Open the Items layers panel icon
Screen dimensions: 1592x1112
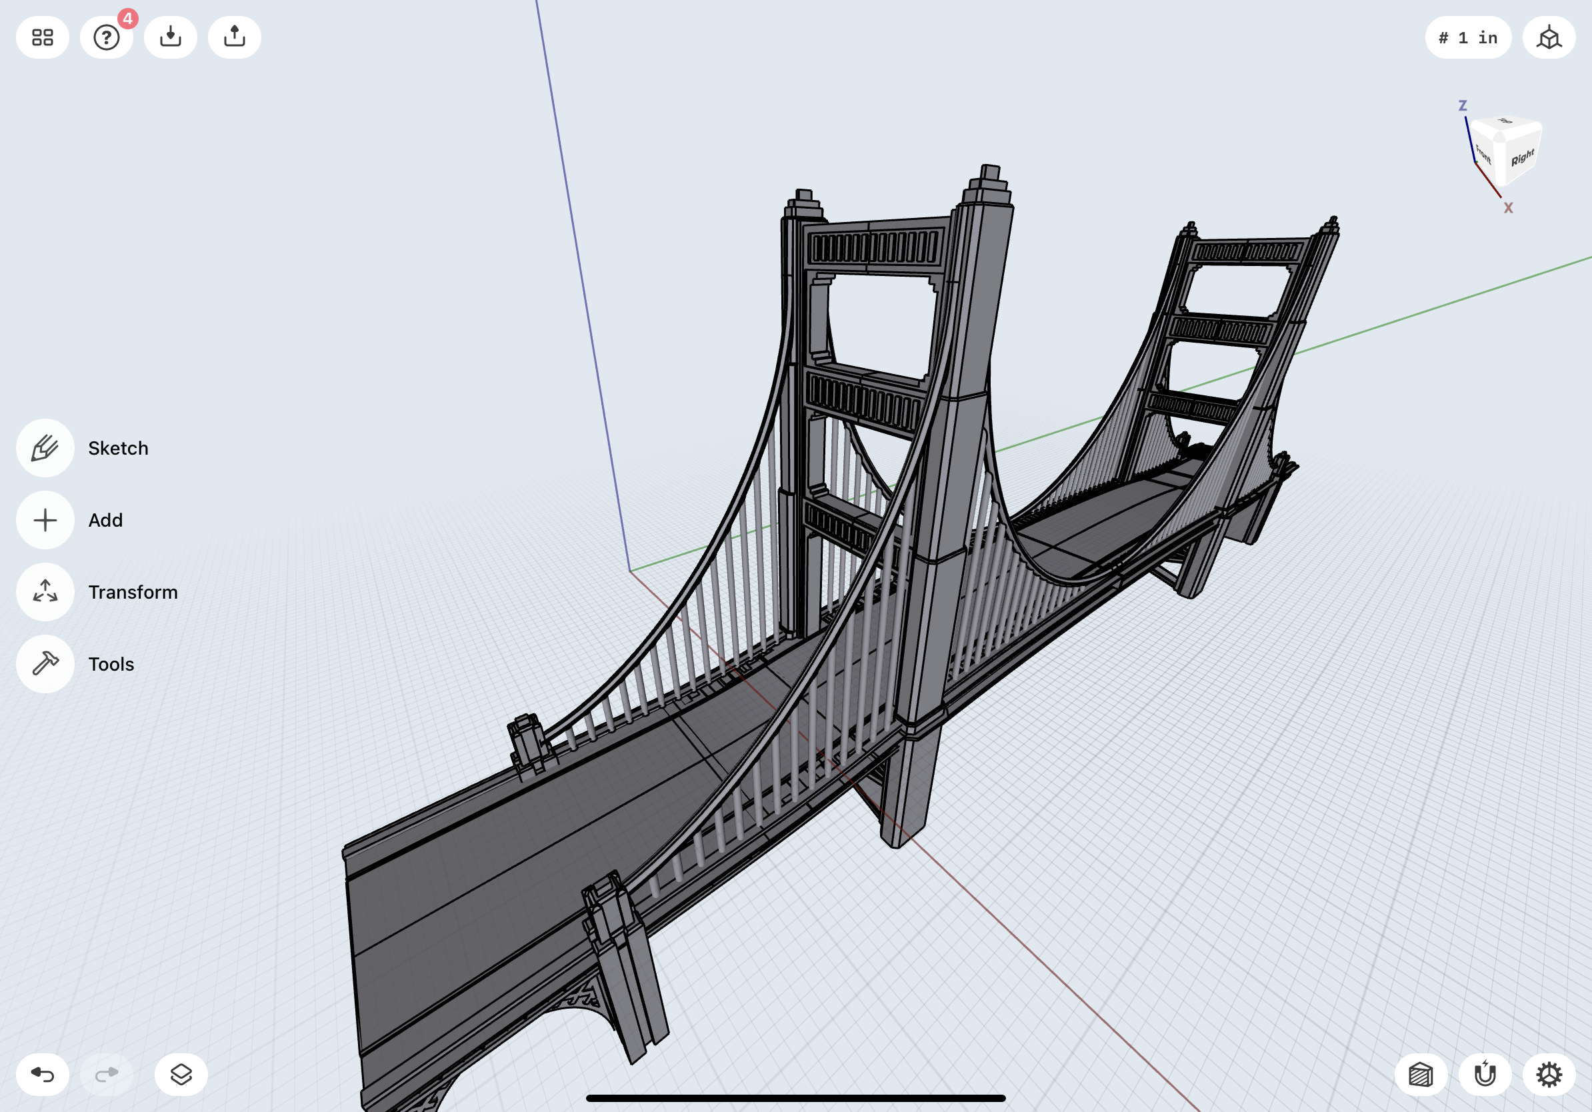tap(181, 1075)
